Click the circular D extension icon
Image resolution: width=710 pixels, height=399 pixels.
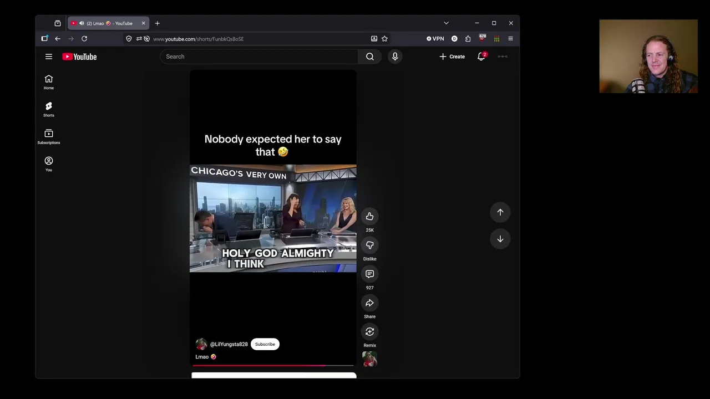point(454,39)
